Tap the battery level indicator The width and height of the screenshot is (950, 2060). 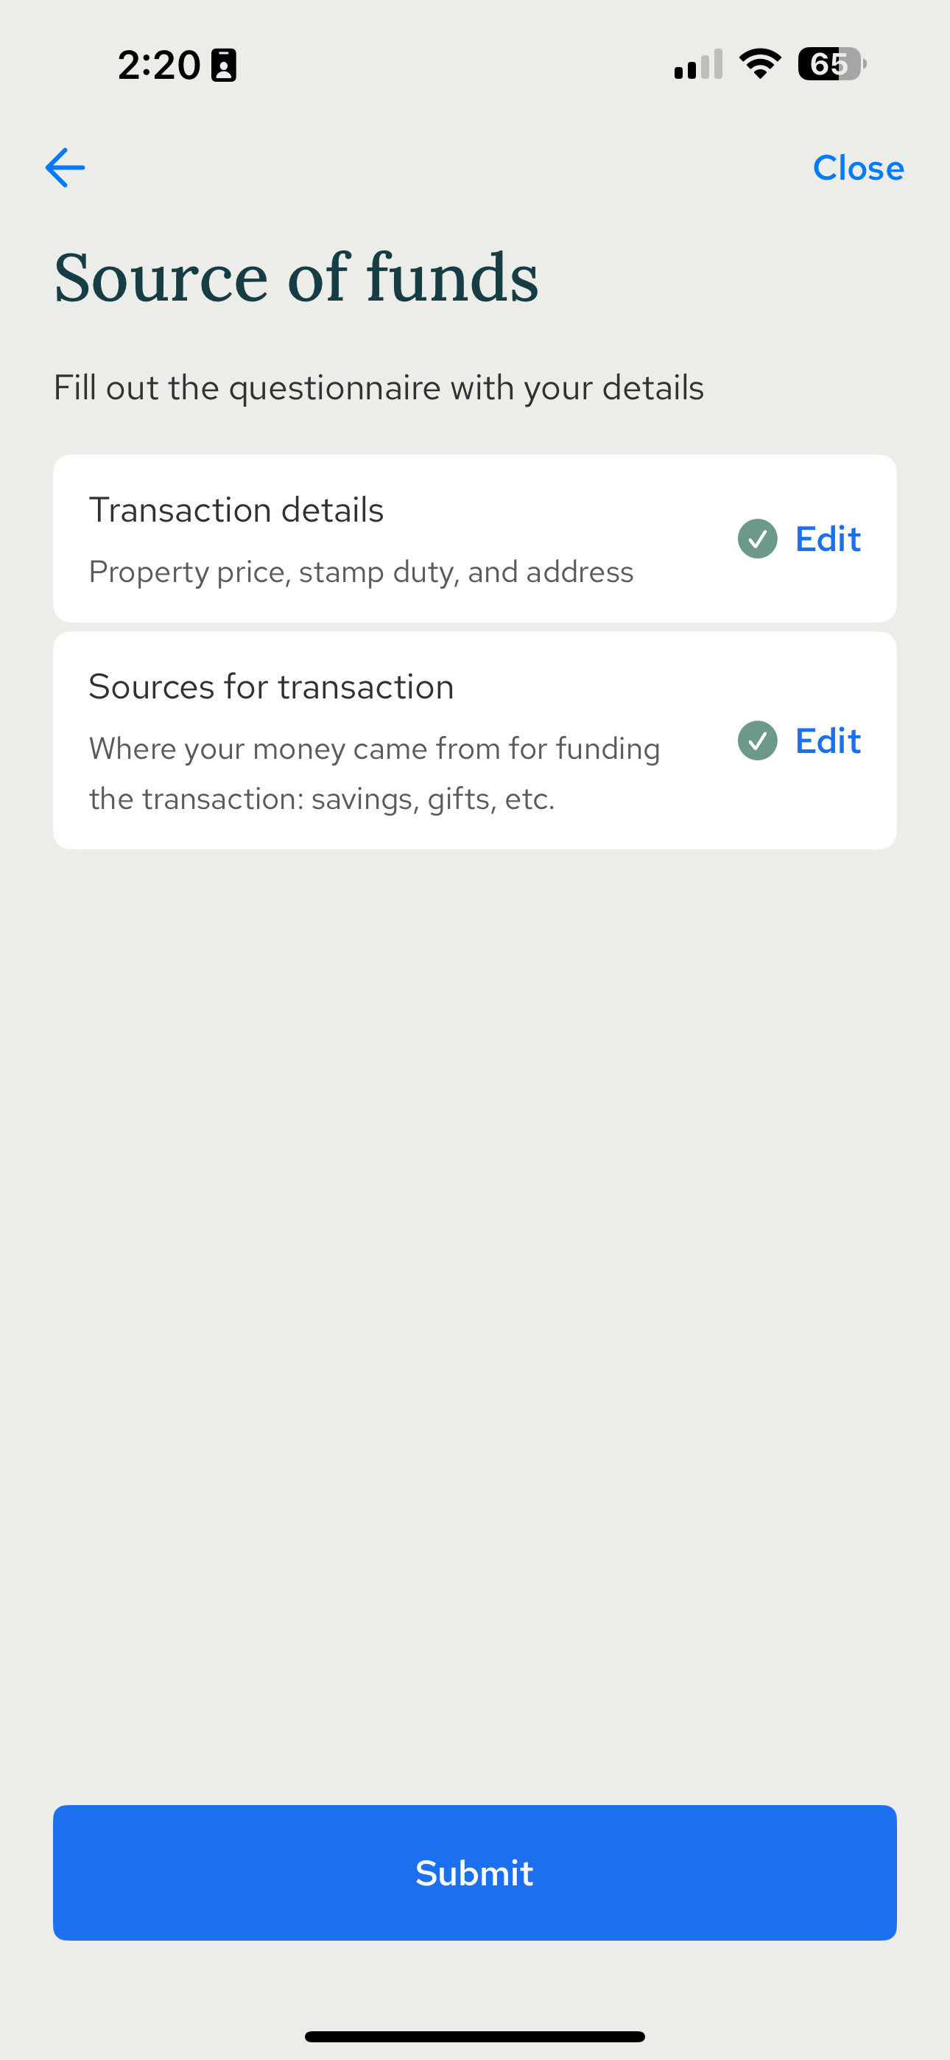(x=831, y=64)
